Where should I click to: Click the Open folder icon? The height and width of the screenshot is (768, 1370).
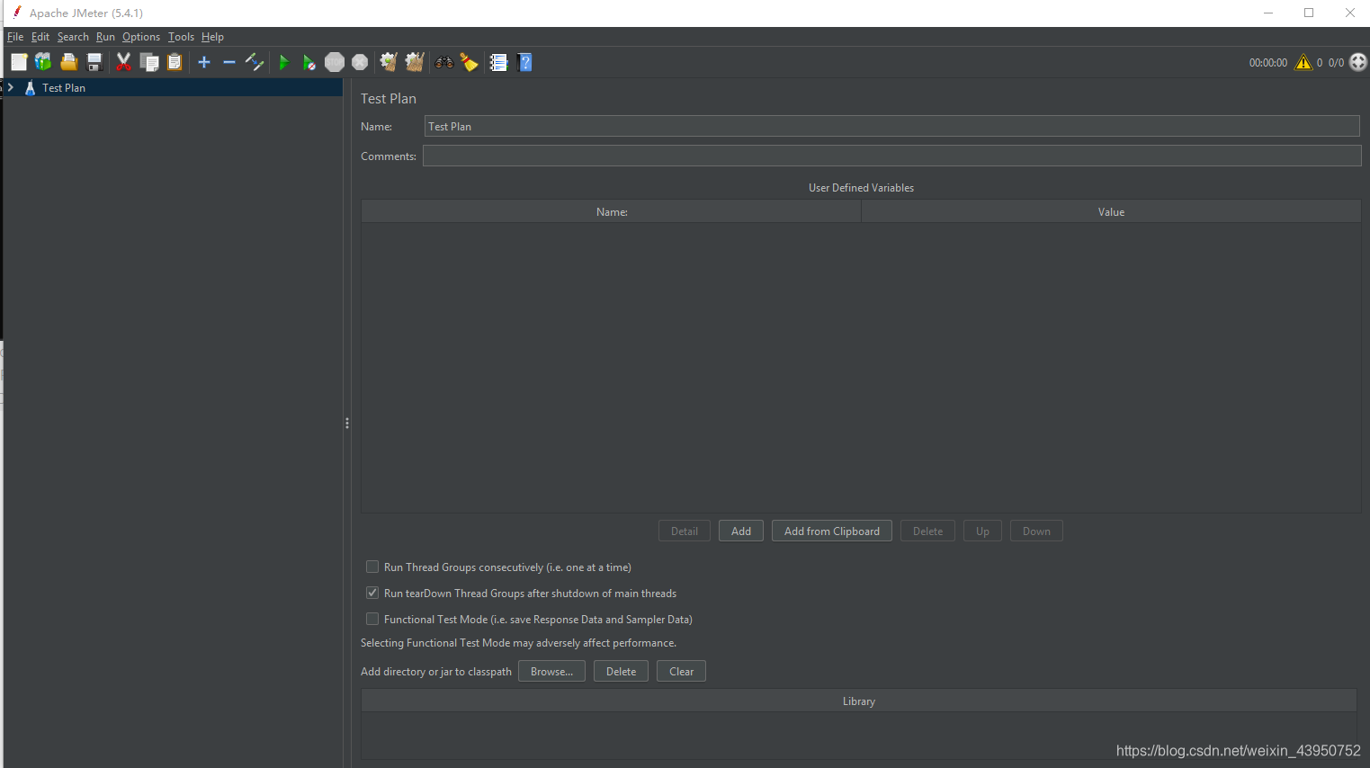(x=68, y=62)
